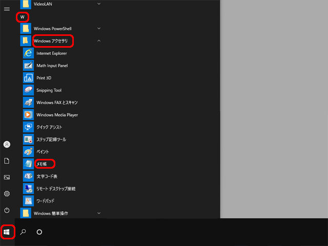Click the ステップ記録ツール icon
The width and height of the screenshot is (328, 246).
28,139
